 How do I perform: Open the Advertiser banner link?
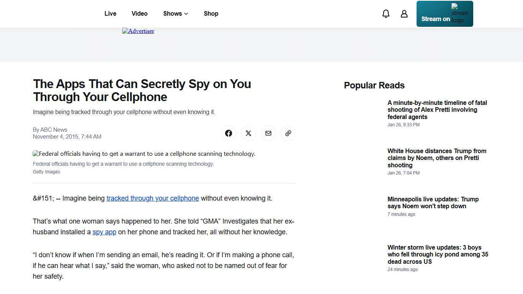click(x=138, y=31)
